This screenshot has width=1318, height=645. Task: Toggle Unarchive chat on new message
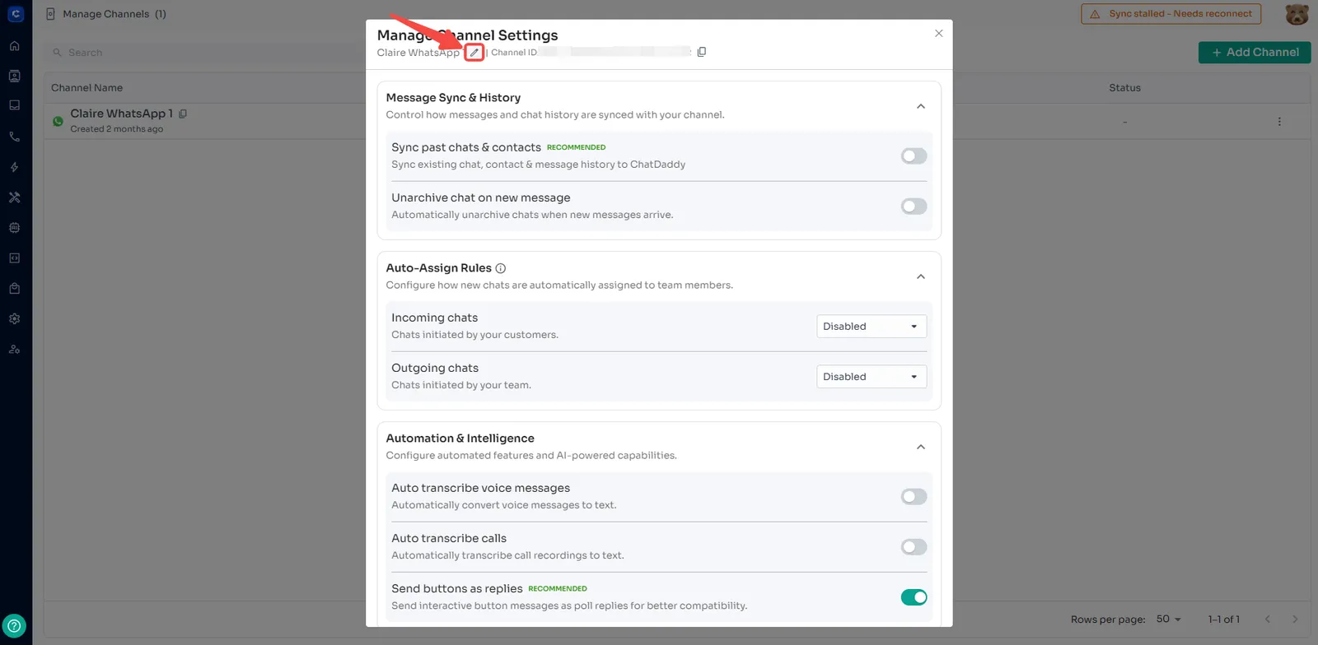914,206
